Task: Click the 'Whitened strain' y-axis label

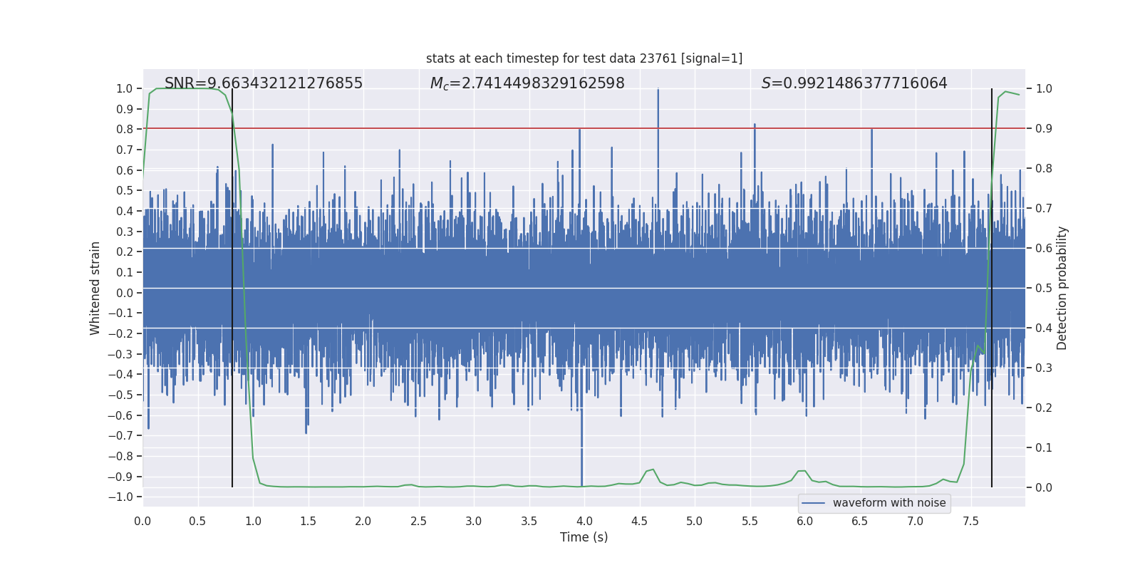Action: [95, 288]
